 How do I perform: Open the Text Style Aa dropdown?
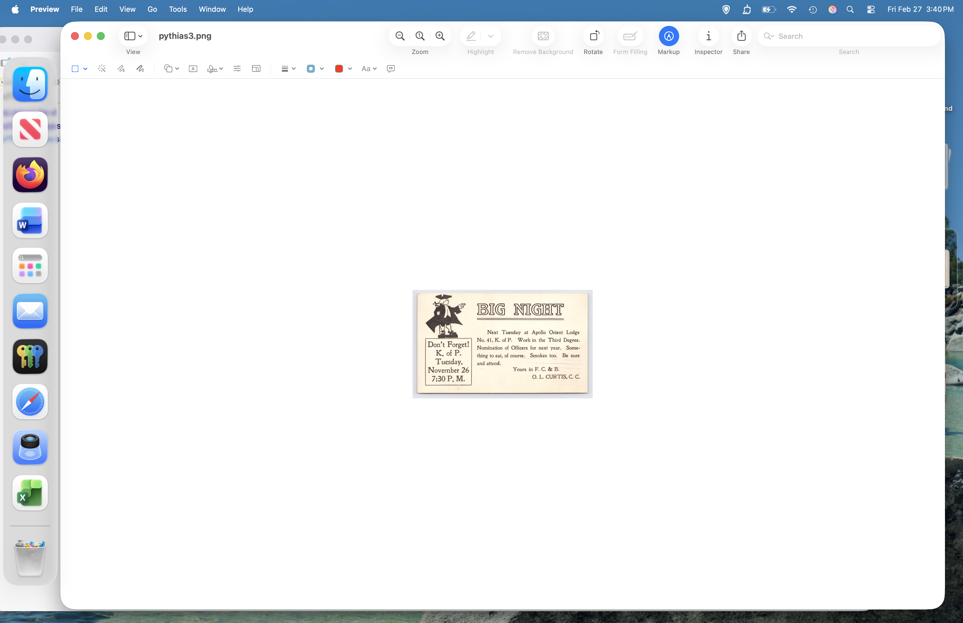click(x=369, y=69)
